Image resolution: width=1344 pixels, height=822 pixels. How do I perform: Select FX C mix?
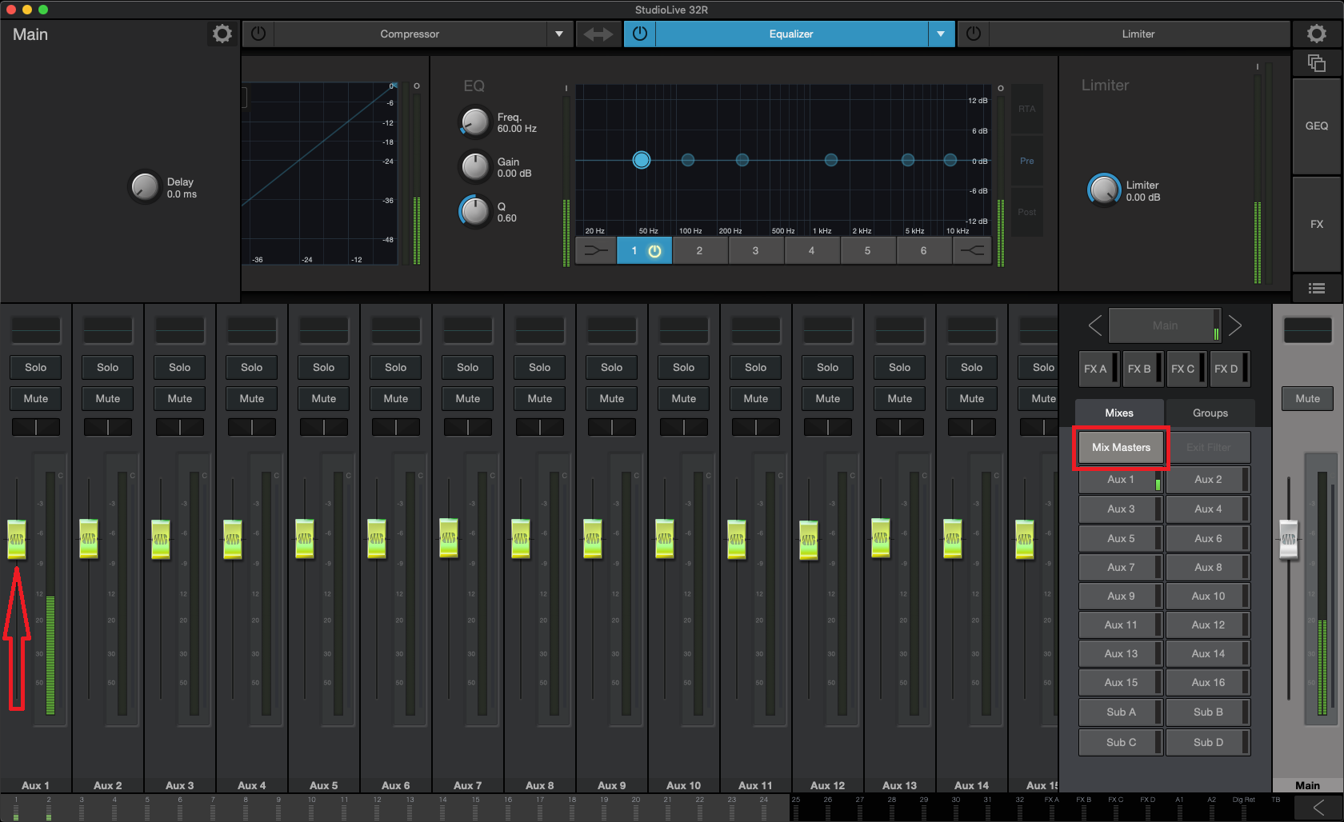point(1186,369)
